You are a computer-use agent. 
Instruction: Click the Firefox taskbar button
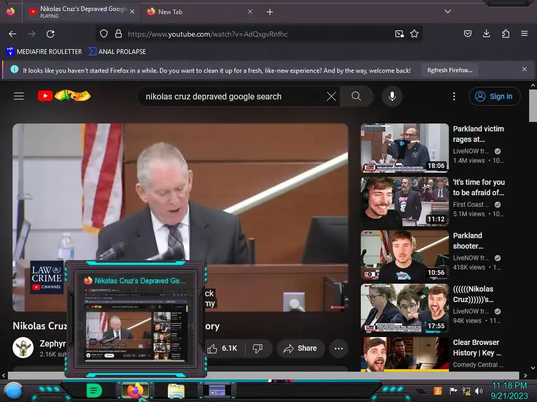click(135, 390)
